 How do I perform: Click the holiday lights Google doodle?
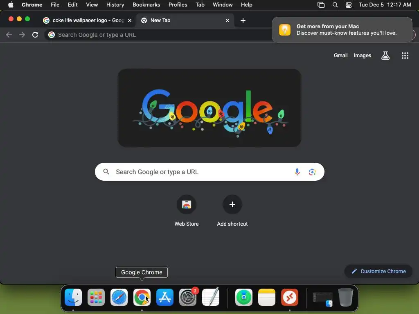pyautogui.click(x=209, y=108)
